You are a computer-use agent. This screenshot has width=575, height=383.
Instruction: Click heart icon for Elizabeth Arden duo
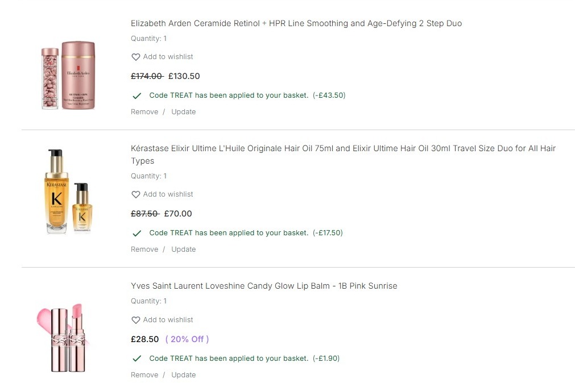click(135, 57)
